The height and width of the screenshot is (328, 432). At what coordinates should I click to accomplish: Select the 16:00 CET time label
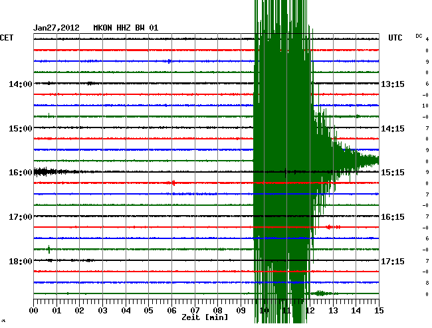coord(21,173)
